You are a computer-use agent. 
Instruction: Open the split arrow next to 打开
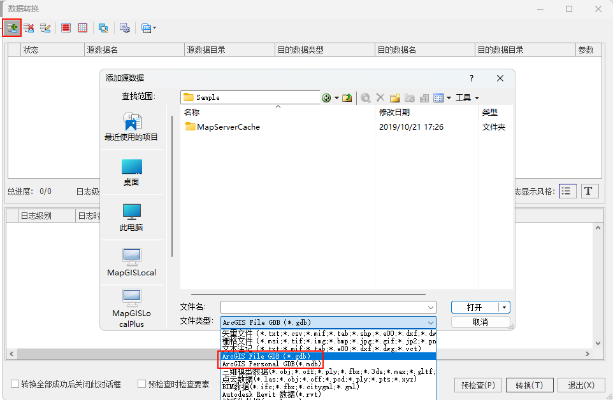504,308
